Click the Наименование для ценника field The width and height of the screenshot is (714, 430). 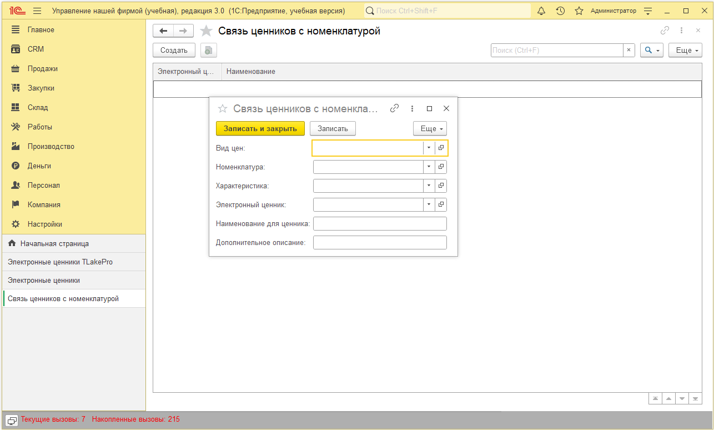pos(380,223)
